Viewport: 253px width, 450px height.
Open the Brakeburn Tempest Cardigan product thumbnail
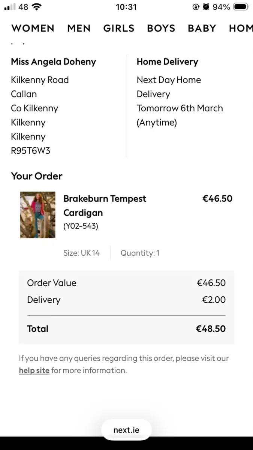[37, 215]
